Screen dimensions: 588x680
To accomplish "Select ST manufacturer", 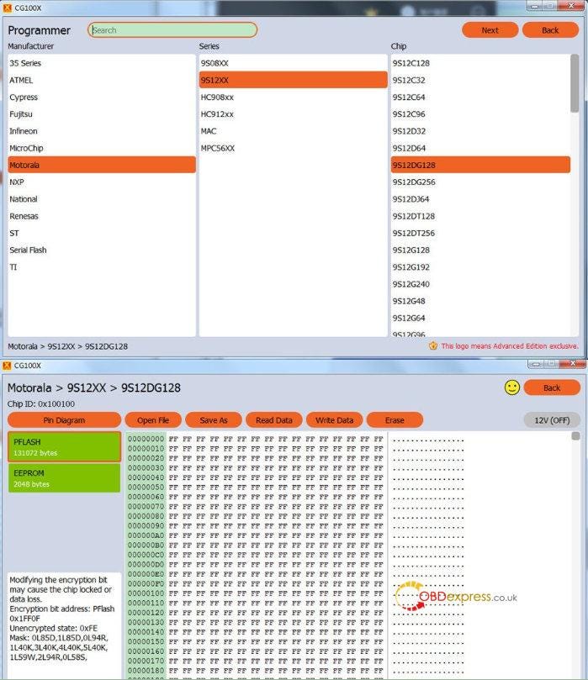I will click(x=102, y=233).
